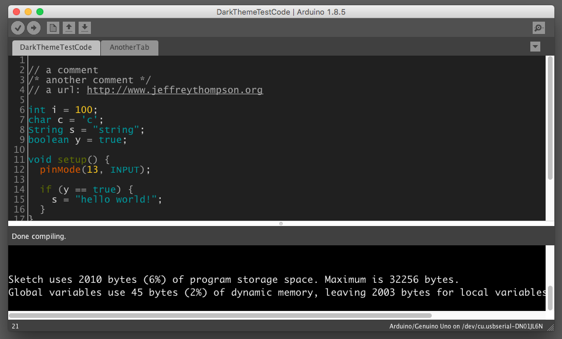Click the console vertical scrollbar
Image resolution: width=562 pixels, height=339 pixels.
point(550,297)
